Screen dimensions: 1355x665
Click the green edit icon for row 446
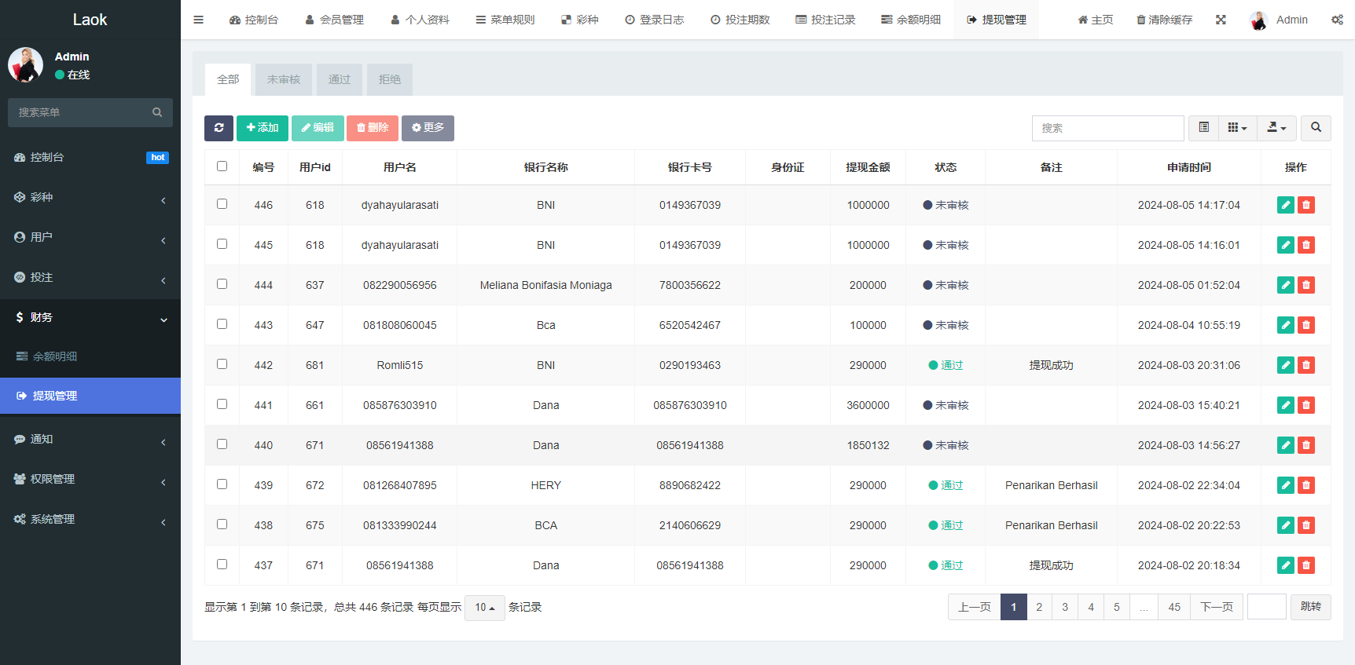click(1285, 205)
